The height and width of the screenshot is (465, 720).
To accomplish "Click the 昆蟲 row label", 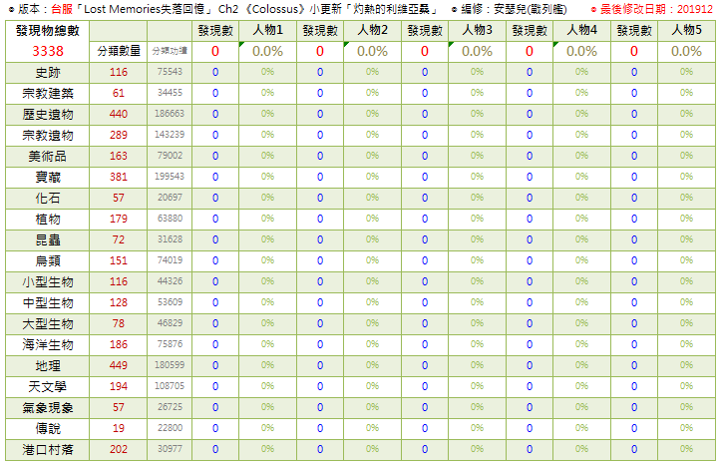I will pos(47,240).
